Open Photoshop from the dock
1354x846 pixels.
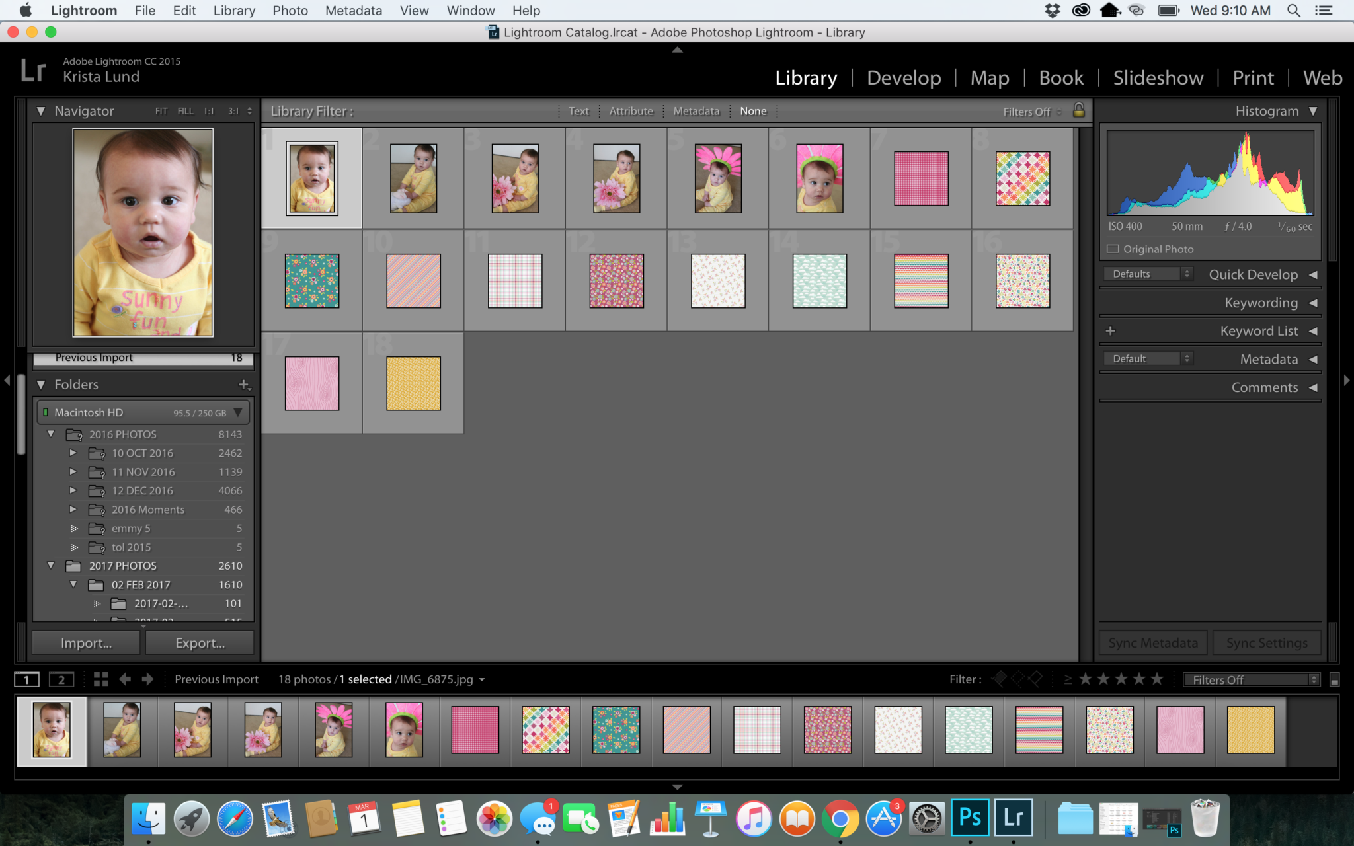click(x=970, y=818)
